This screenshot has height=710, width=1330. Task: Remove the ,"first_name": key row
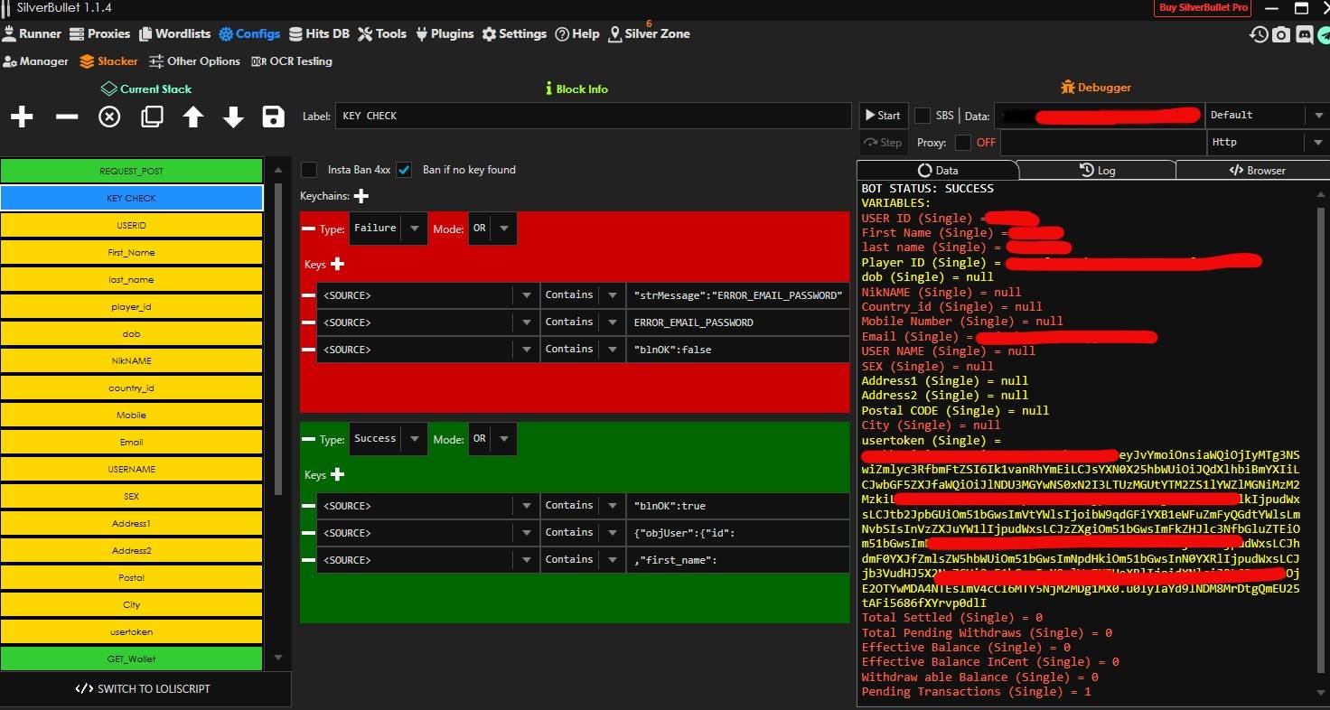308,560
